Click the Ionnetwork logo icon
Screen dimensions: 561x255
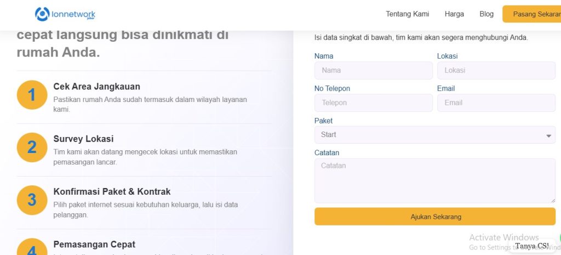coord(42,14)
